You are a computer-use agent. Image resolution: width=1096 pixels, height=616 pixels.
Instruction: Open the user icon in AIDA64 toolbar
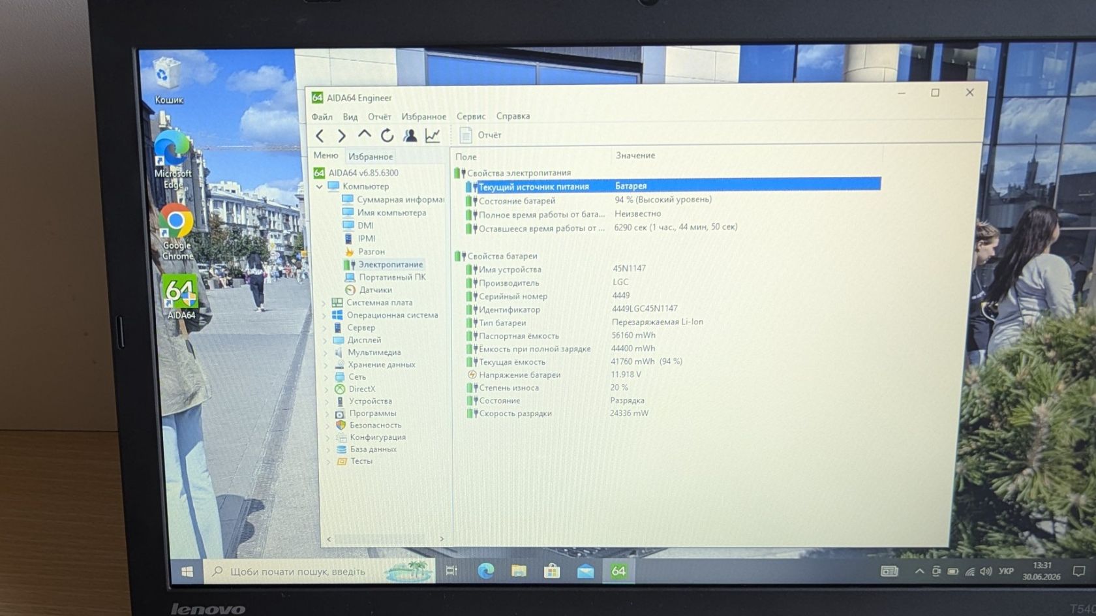(410, 135)
